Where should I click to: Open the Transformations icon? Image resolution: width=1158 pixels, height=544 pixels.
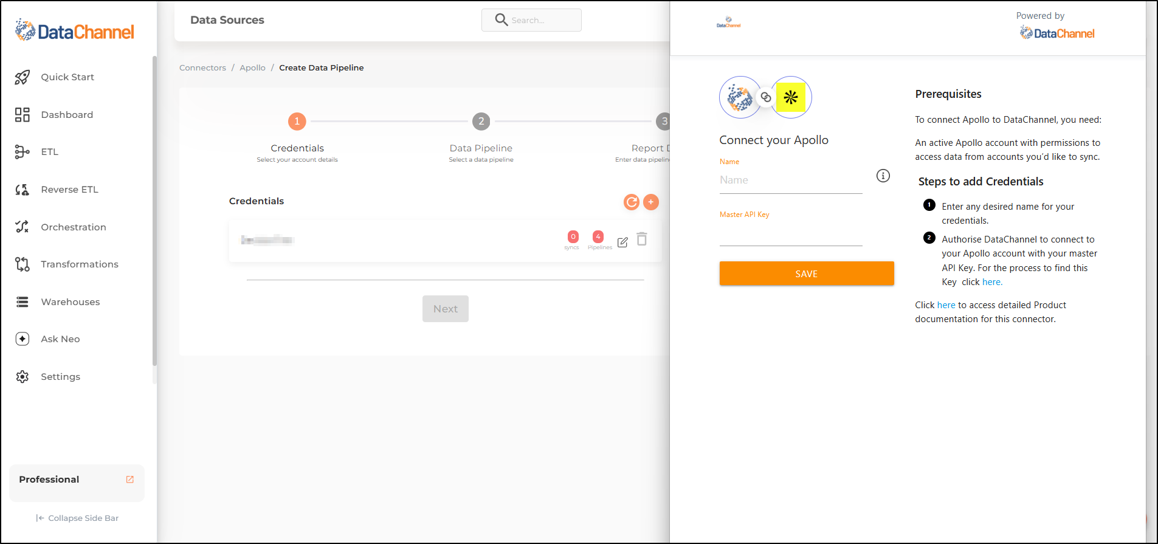click(22, 264)
